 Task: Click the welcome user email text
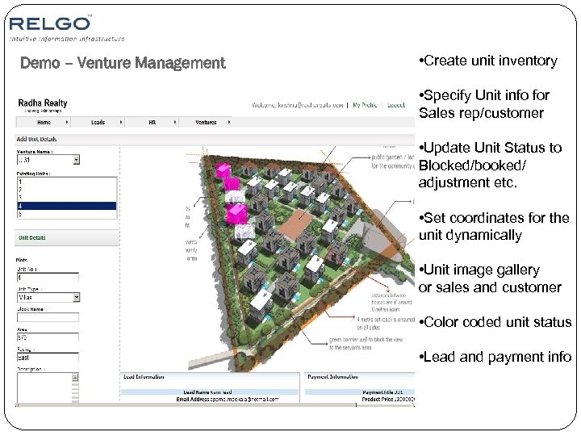point(298,105)
